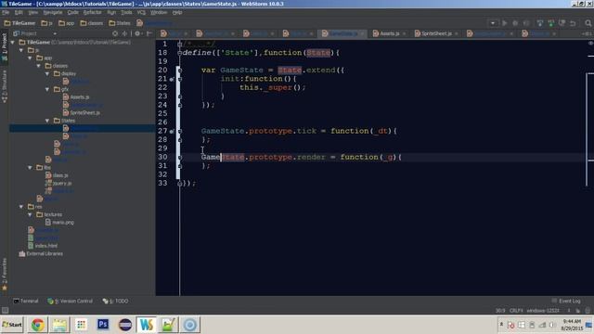Click the Debug bug toolbar icon

tap(515, 23)
